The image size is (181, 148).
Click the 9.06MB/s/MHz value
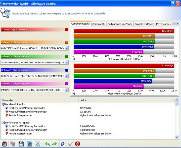click(87, 126)
